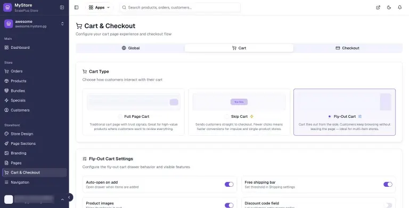The width and height of the screenshot is (409, 208).
Task: Click the Fly-Out Cart sliders icon
Action: pos(360,117)
